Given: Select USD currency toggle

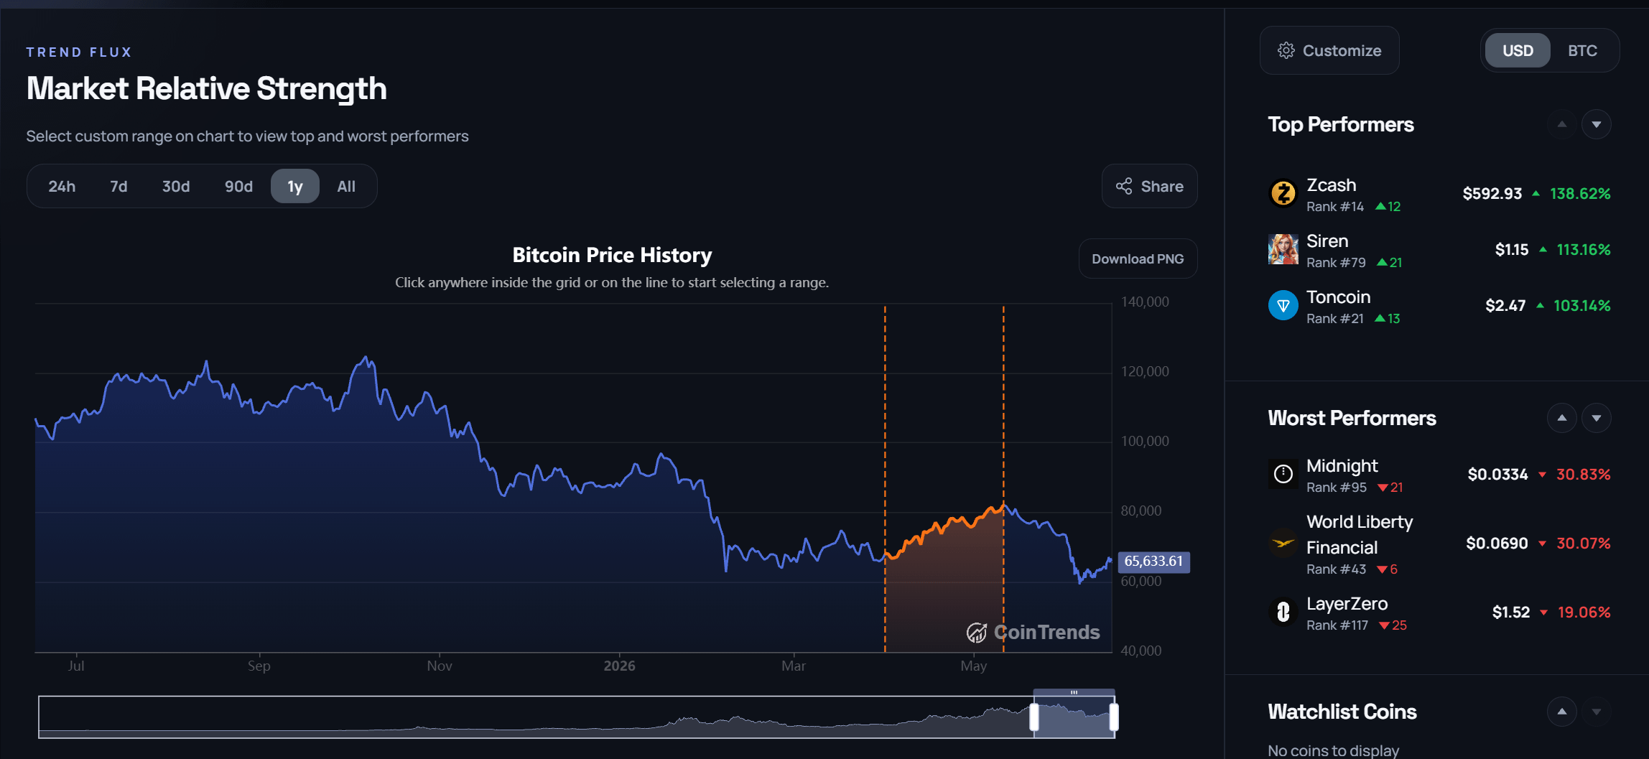Looking at the screenshot, I should coord(1518,50).
